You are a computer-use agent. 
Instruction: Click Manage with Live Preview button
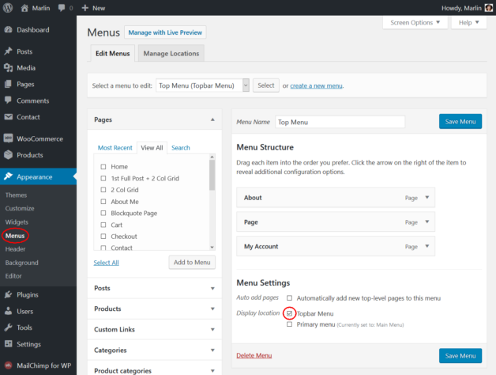point(165,32)
